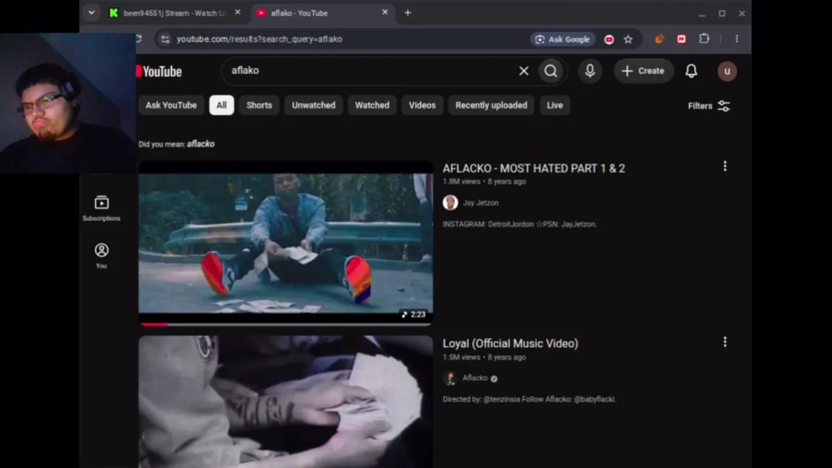
Task: Open the You section in sidebar
Action: (101, 256)
